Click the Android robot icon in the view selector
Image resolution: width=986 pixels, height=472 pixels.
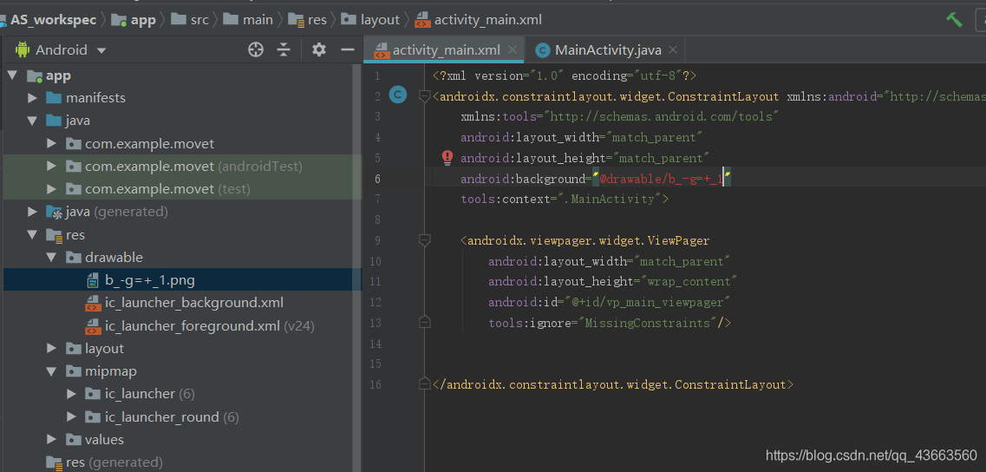pyautogui.click(x=23, y=49)
